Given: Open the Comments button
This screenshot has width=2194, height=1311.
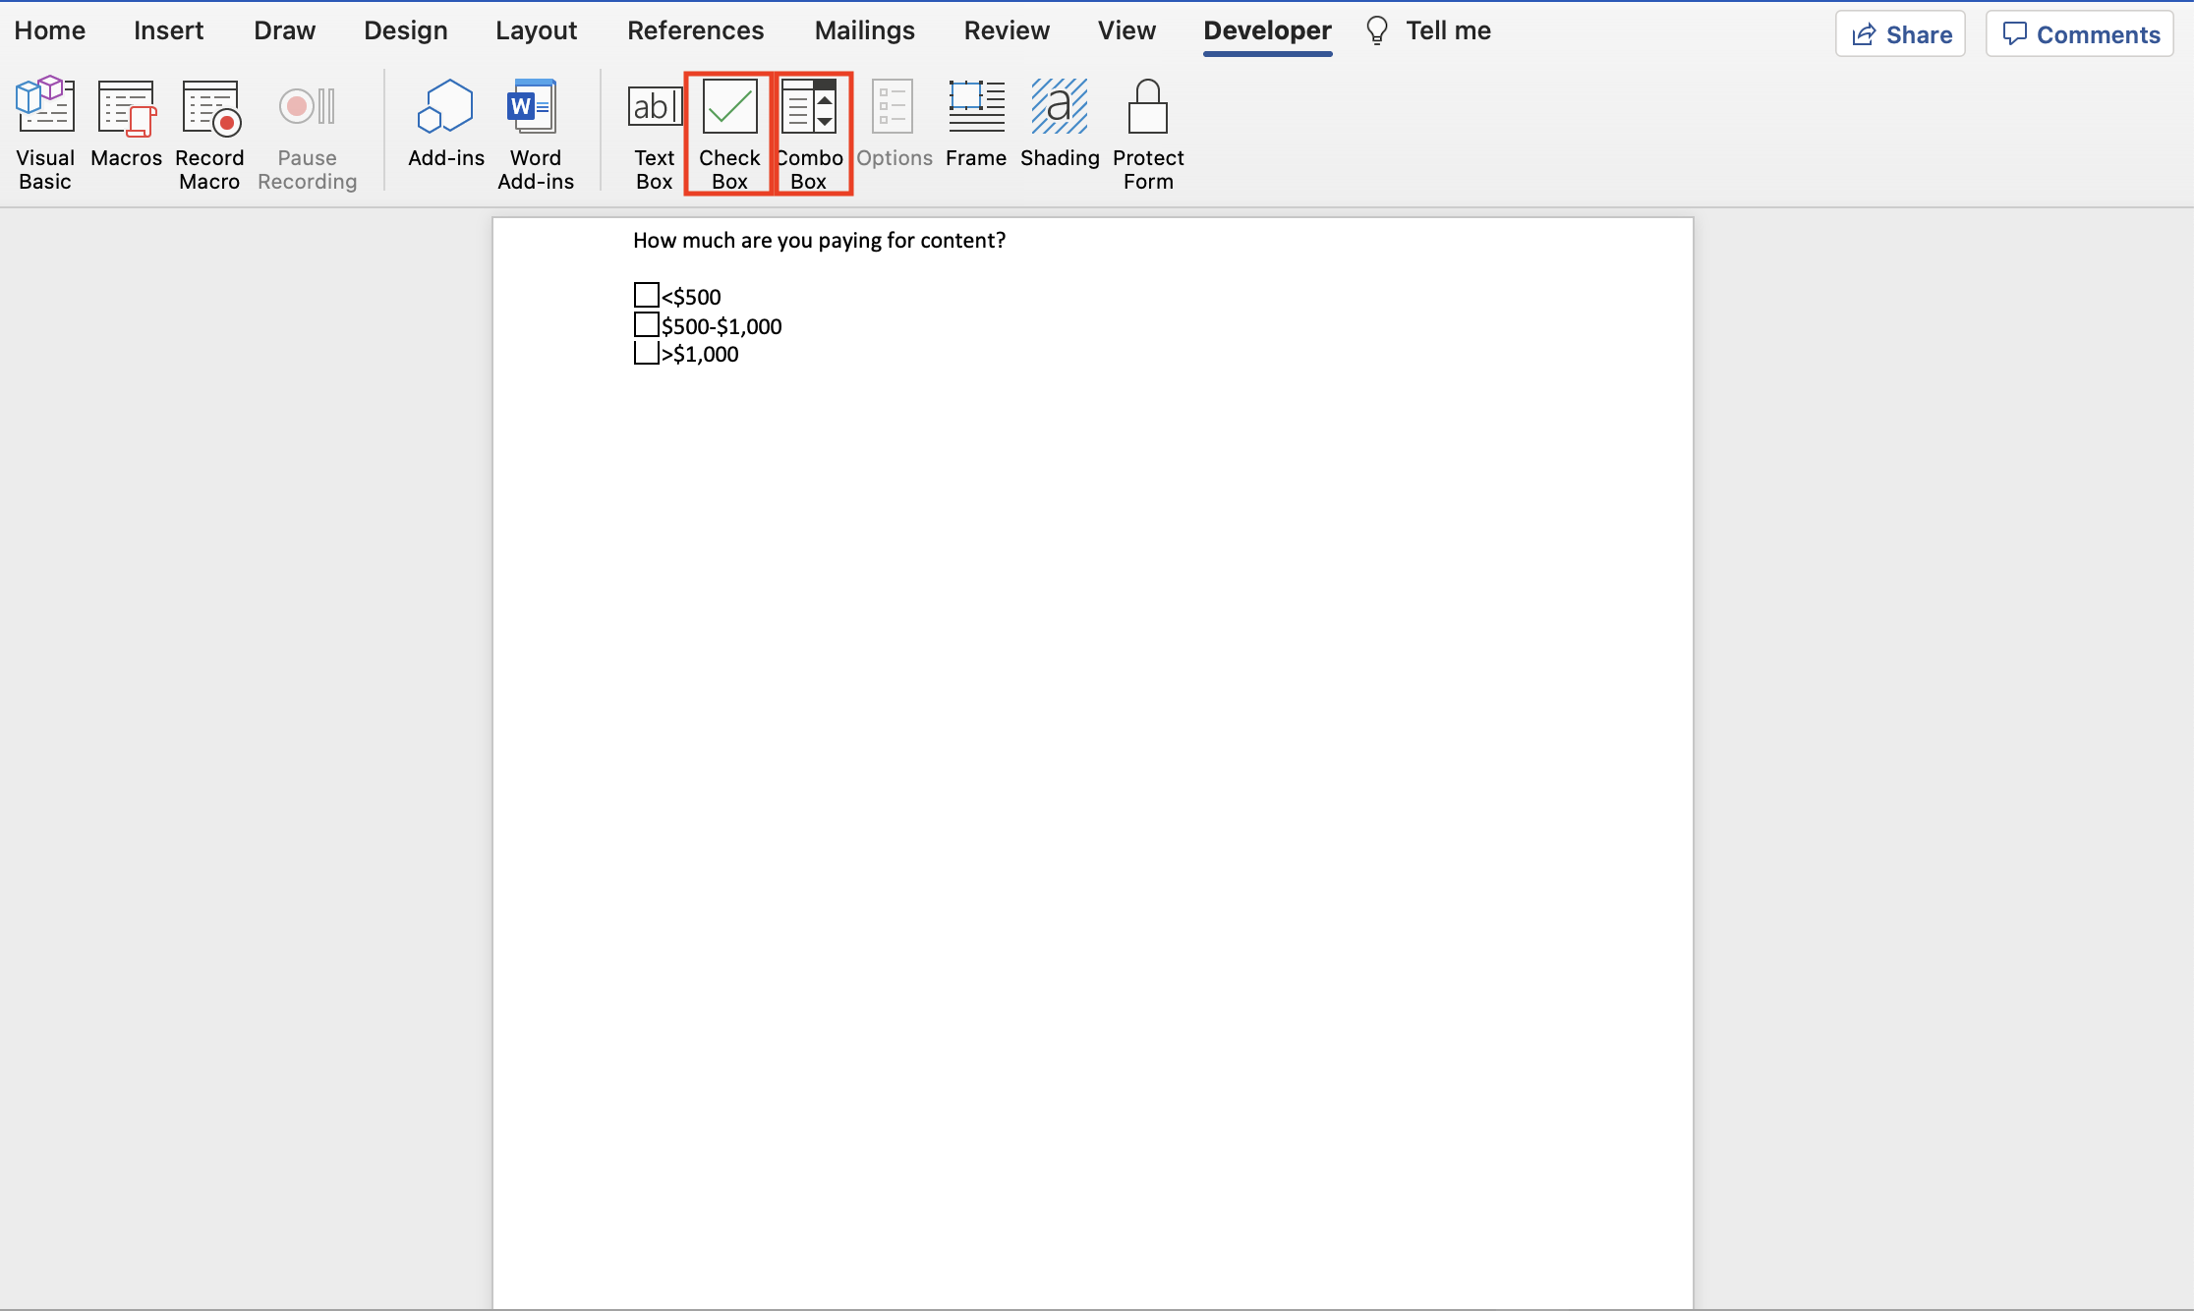Looking at the screenshot, I should pos(2080,34).
